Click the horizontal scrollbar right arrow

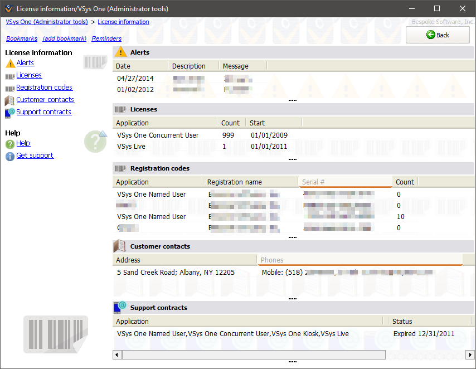tap(470, 355)
